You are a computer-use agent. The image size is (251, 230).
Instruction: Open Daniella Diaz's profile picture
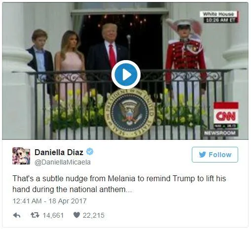(x=21, y=156)
